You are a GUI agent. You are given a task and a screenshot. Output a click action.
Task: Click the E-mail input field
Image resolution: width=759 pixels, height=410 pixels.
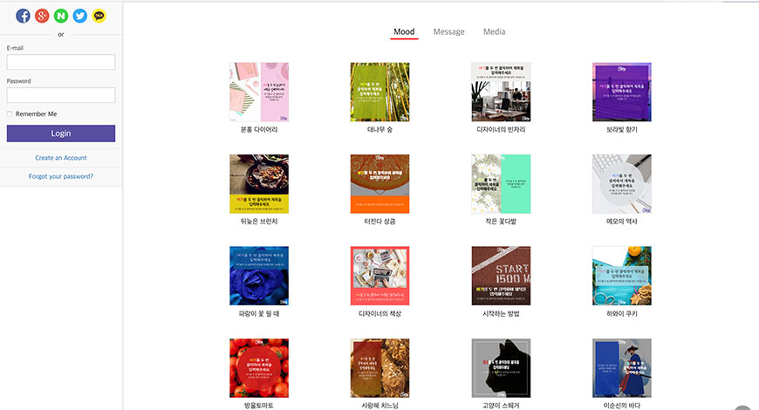pyautogui.click(x=61, y=62)
